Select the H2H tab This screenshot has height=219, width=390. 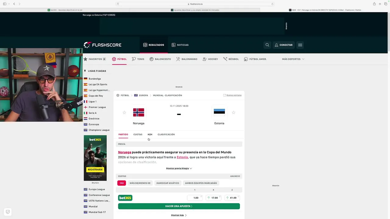click(150, 134)
